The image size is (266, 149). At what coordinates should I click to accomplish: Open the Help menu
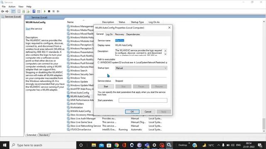[x=29, y=7]
